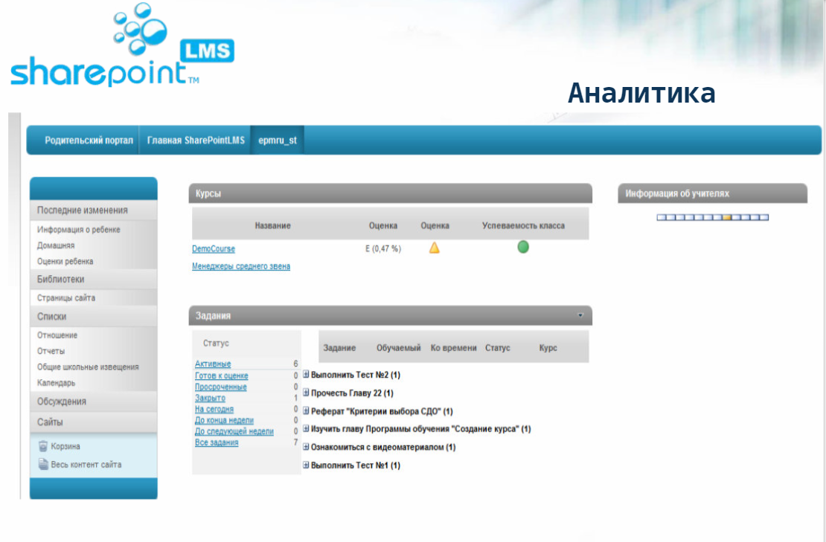This screenshot has height=542, width=826.
Task: Open the Задания panel dropdown arrow
Action: (x=580, y=314)
